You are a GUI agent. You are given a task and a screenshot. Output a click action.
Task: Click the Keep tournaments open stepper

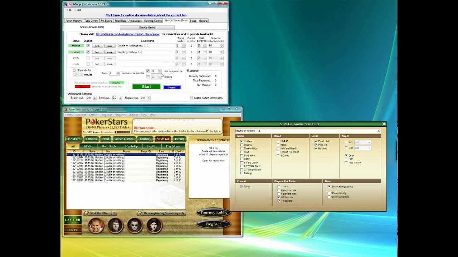[118, 73]
